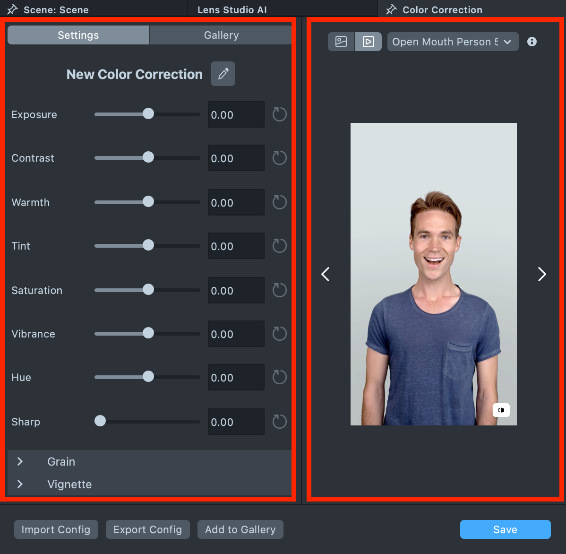Viewport: 566px width, 554px height.
Task: Switch to the Gallery tab
Action: click(x=221, y=35)
